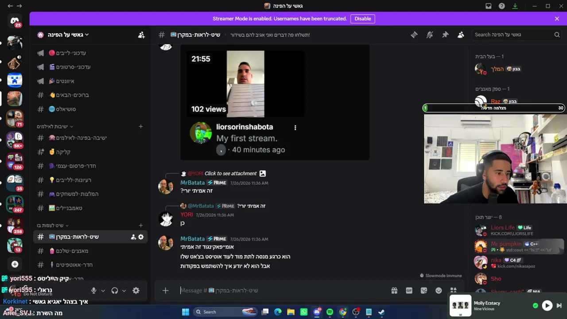The width and height of the screenshot is (567, 319).
Task: Open MrBatata's profile from the last message
Action: tap(192, 239)
